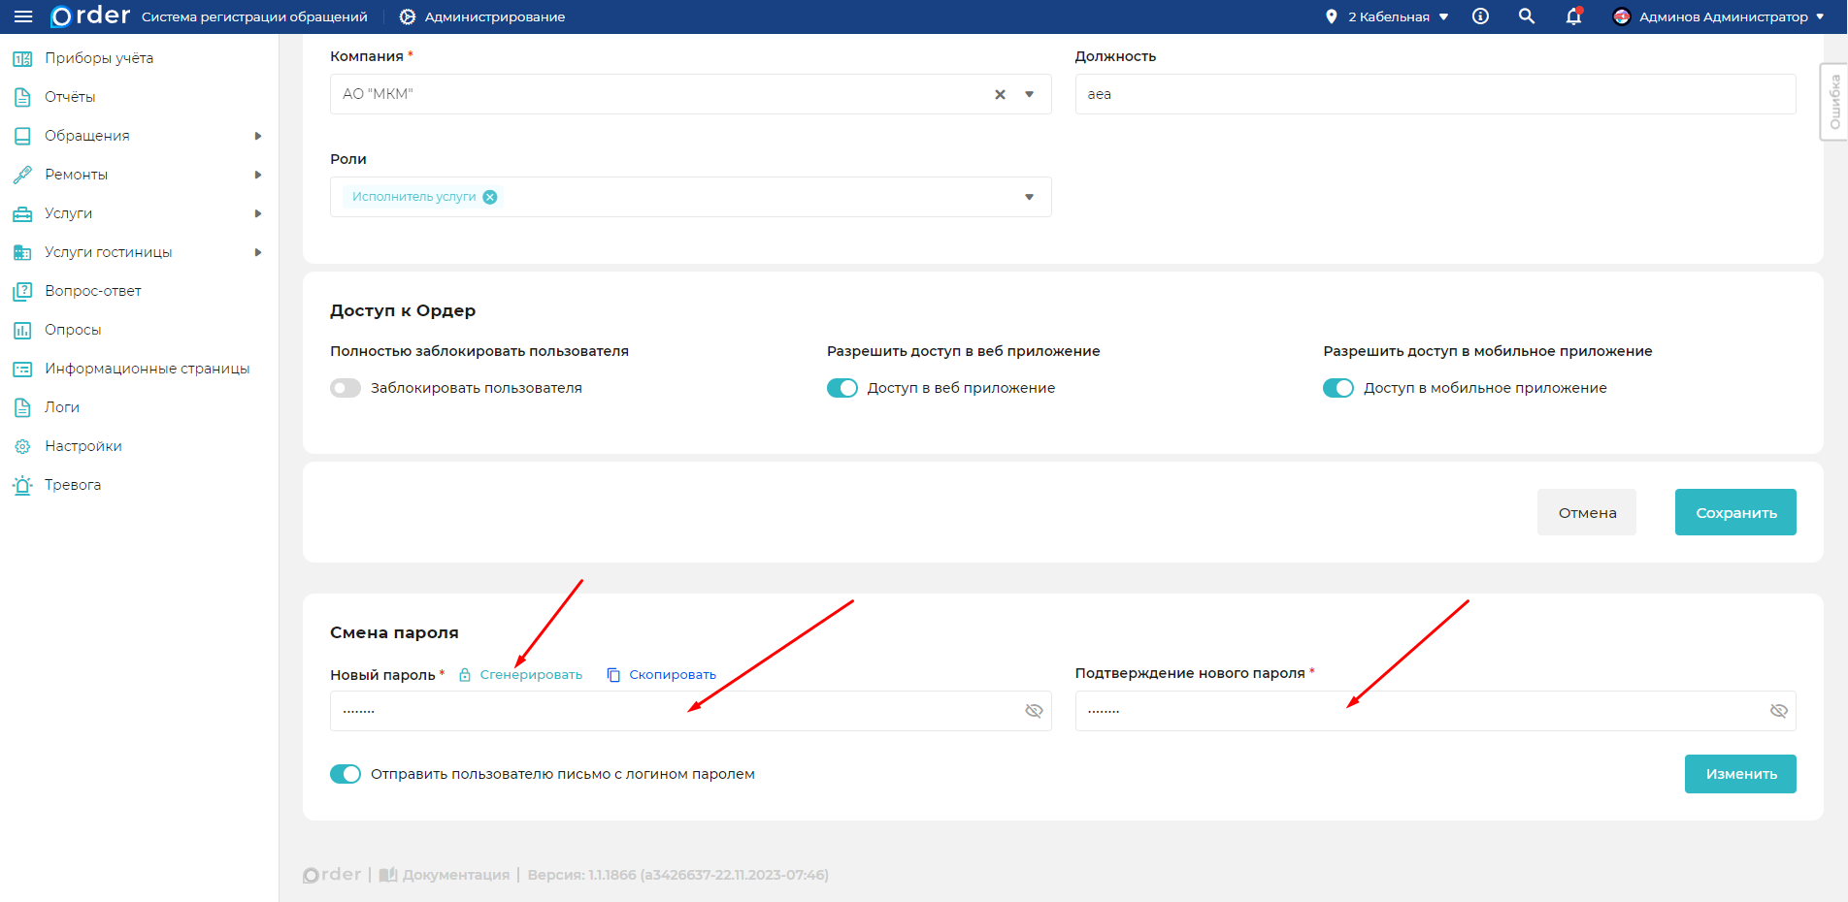The image size is (1848, 902).
Task: Disable Доступ в веб приложение toggle
Action: tap(842, 388)
